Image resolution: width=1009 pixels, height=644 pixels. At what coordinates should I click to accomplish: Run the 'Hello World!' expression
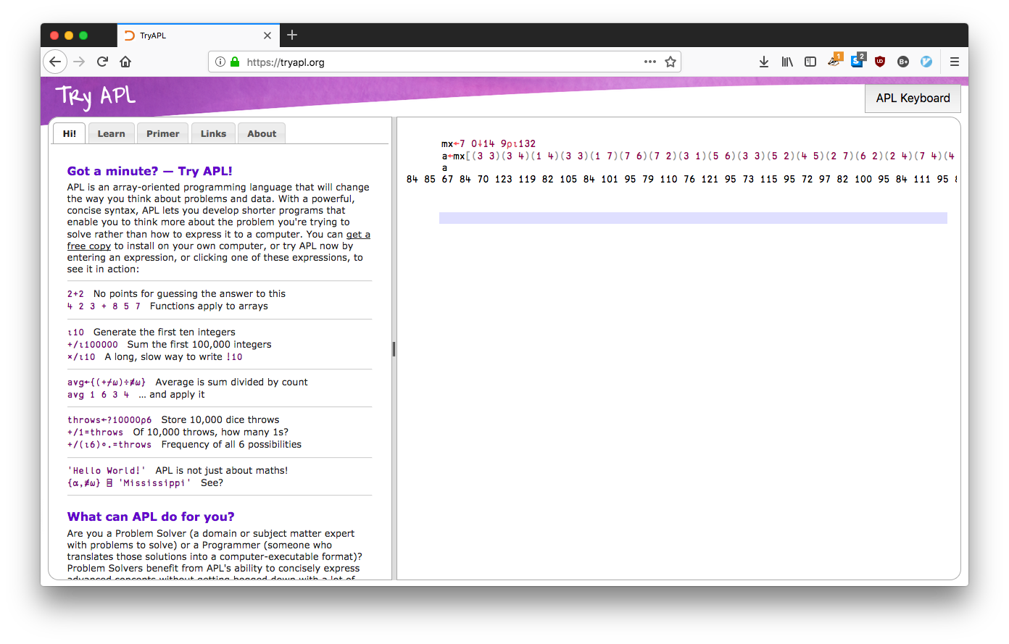107,471
